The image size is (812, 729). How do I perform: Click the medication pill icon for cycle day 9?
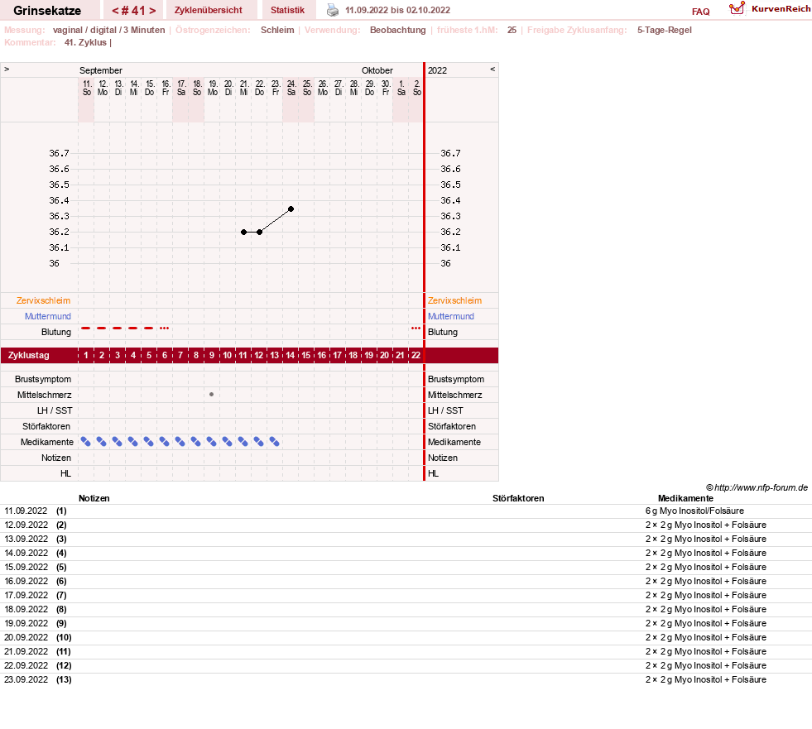point(211,442)
